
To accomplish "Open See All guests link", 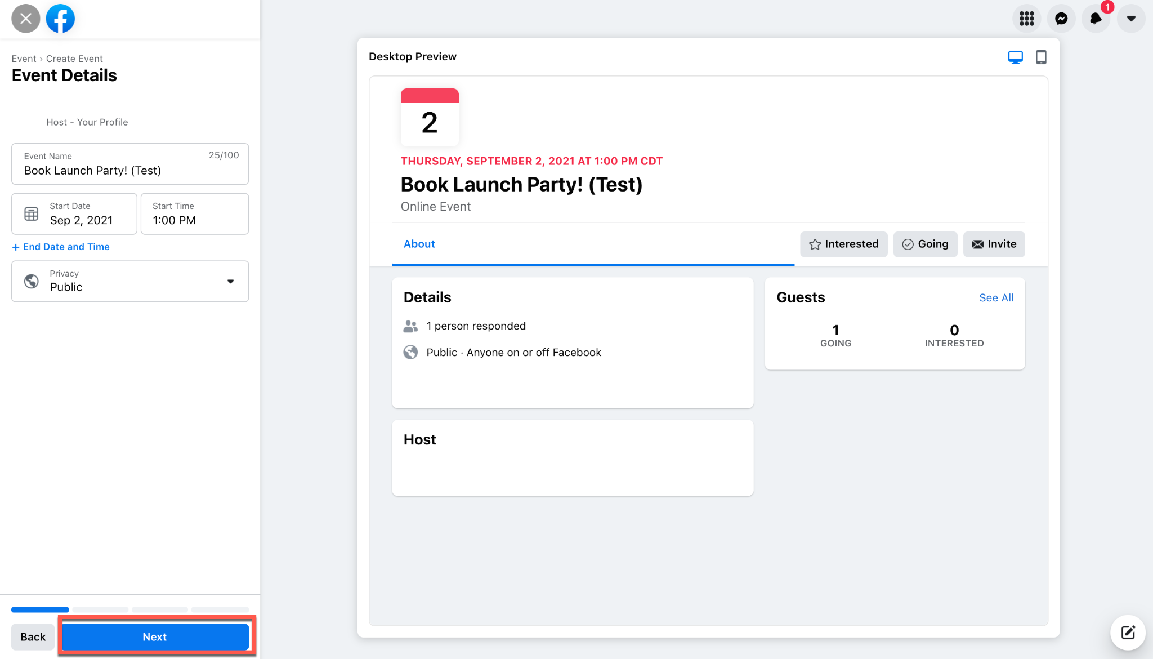I will [x=996, y=297].
